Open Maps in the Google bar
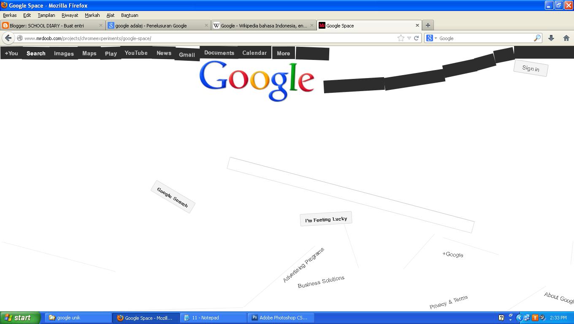This screenshot has width=574, height=324. (x=89, y=53)
